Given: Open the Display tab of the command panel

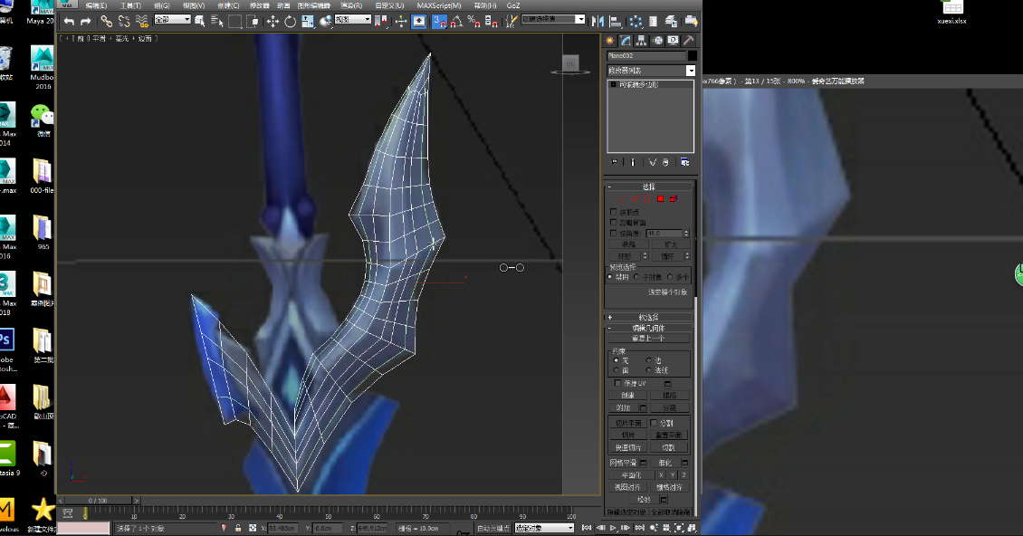Looking at the screenshot, I should click(674, 41).
